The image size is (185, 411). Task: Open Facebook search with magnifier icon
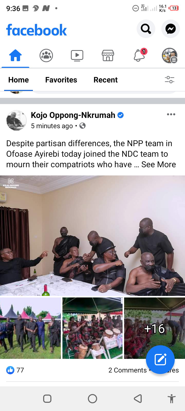[x=146, y=29]
